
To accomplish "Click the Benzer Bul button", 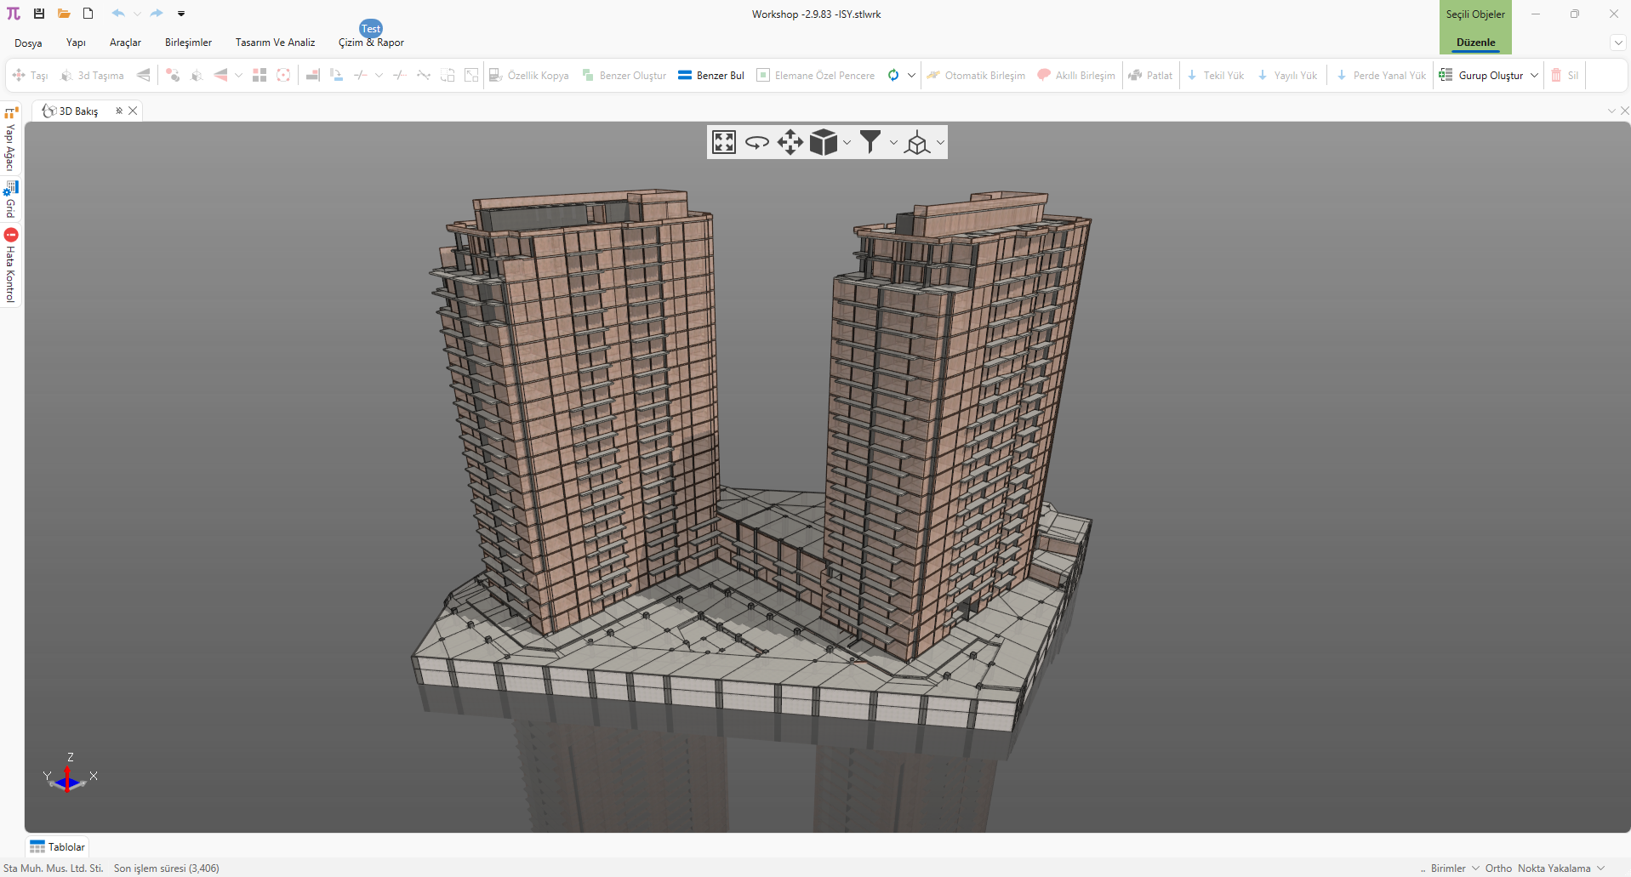I will pos(711,76).
